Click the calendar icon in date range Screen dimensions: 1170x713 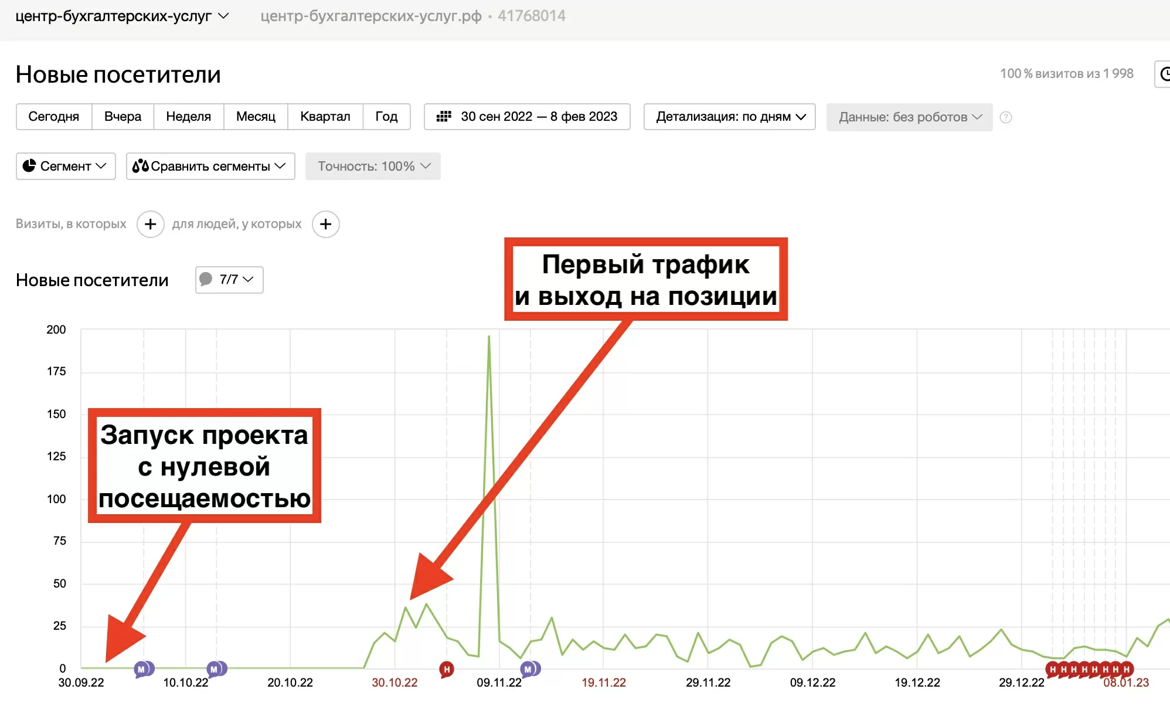(444, 117)
